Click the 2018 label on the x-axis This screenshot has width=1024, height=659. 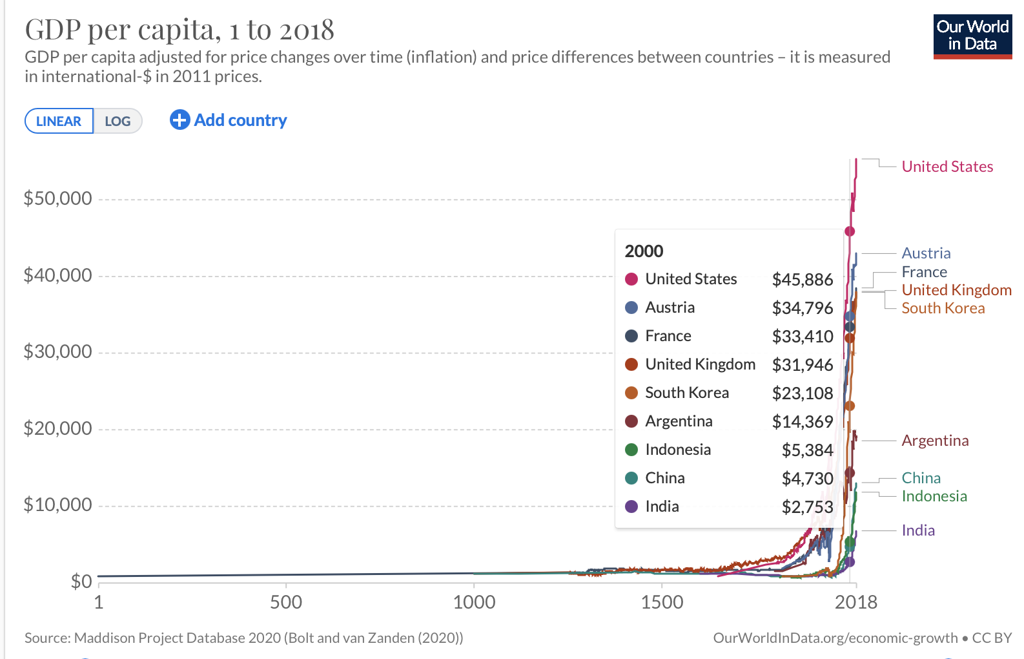tap(855, 603)
